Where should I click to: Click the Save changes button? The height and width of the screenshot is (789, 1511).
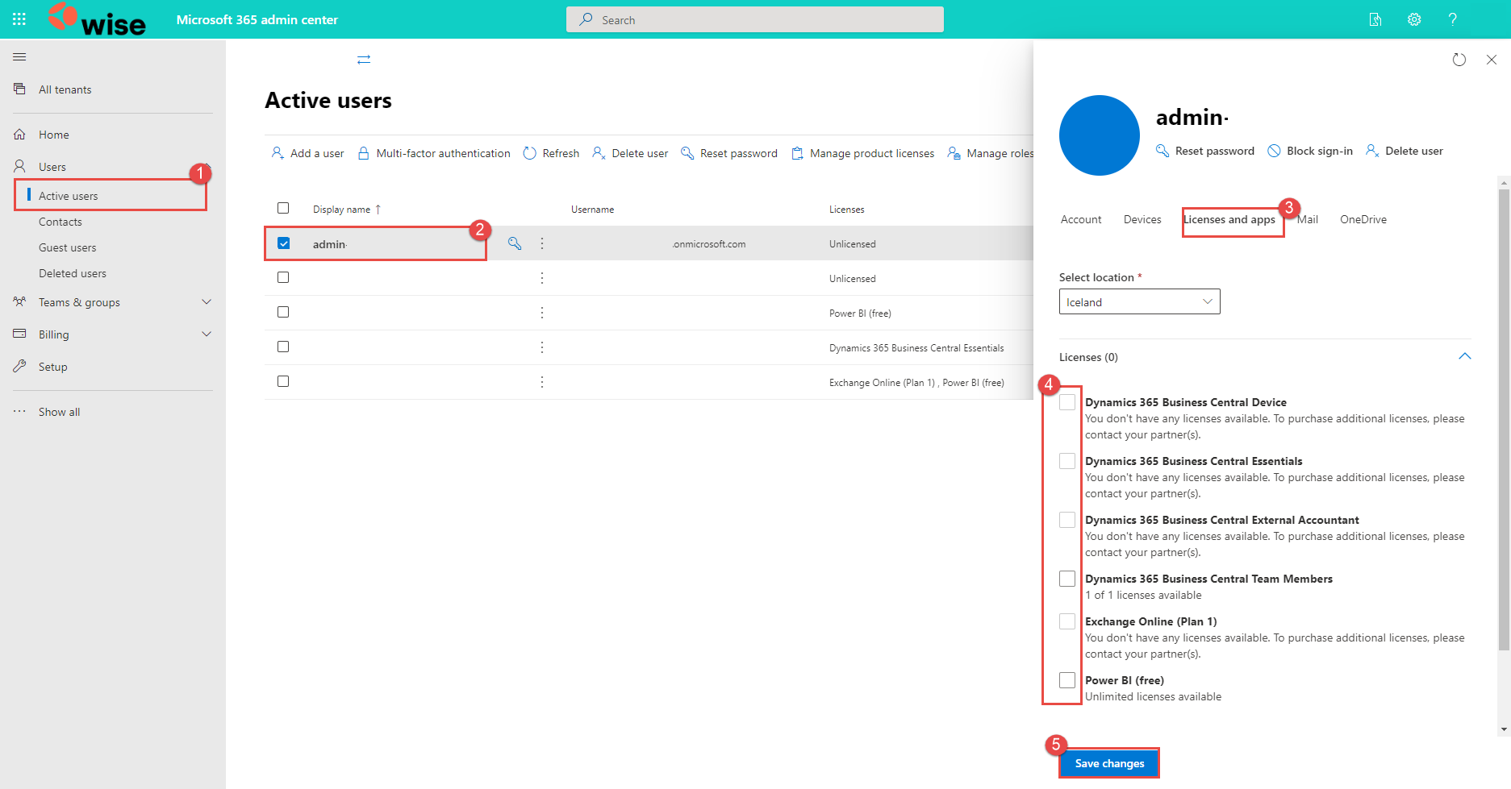click(1109, 763)
